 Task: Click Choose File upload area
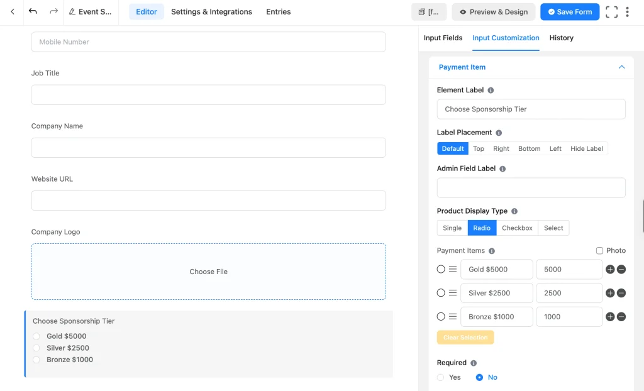[x=209, y=272]
